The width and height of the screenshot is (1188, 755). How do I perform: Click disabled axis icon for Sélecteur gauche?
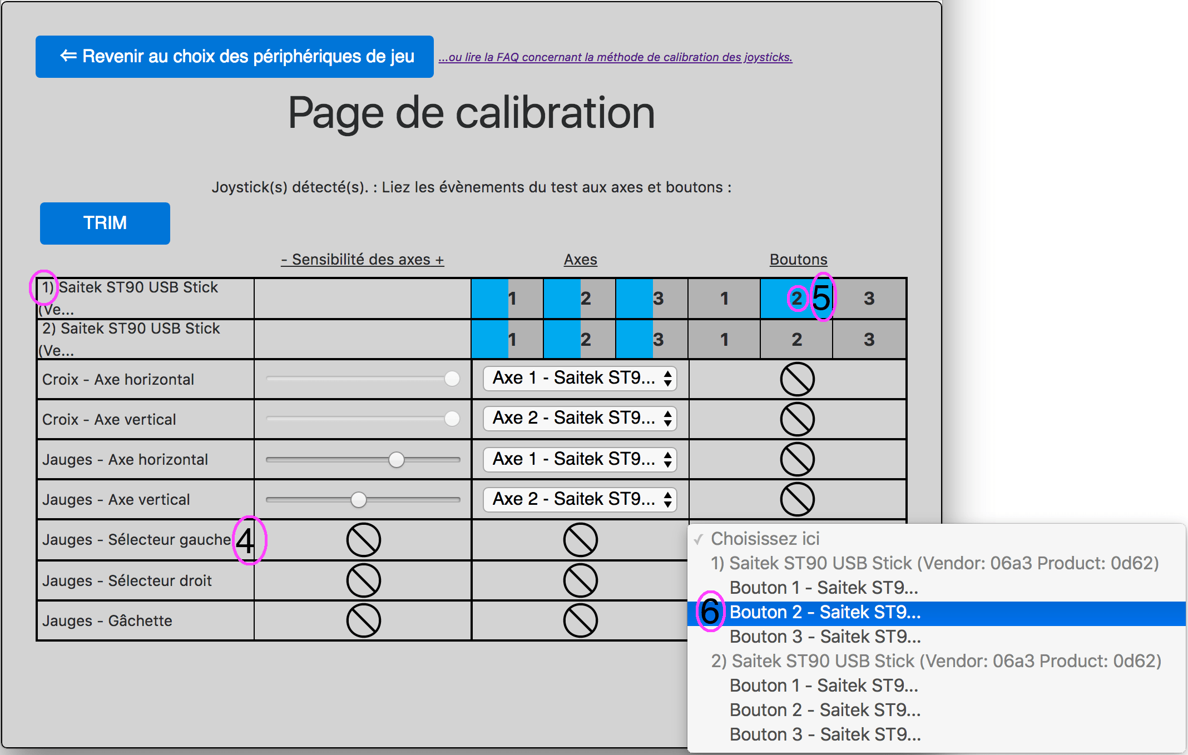[581, 540]
